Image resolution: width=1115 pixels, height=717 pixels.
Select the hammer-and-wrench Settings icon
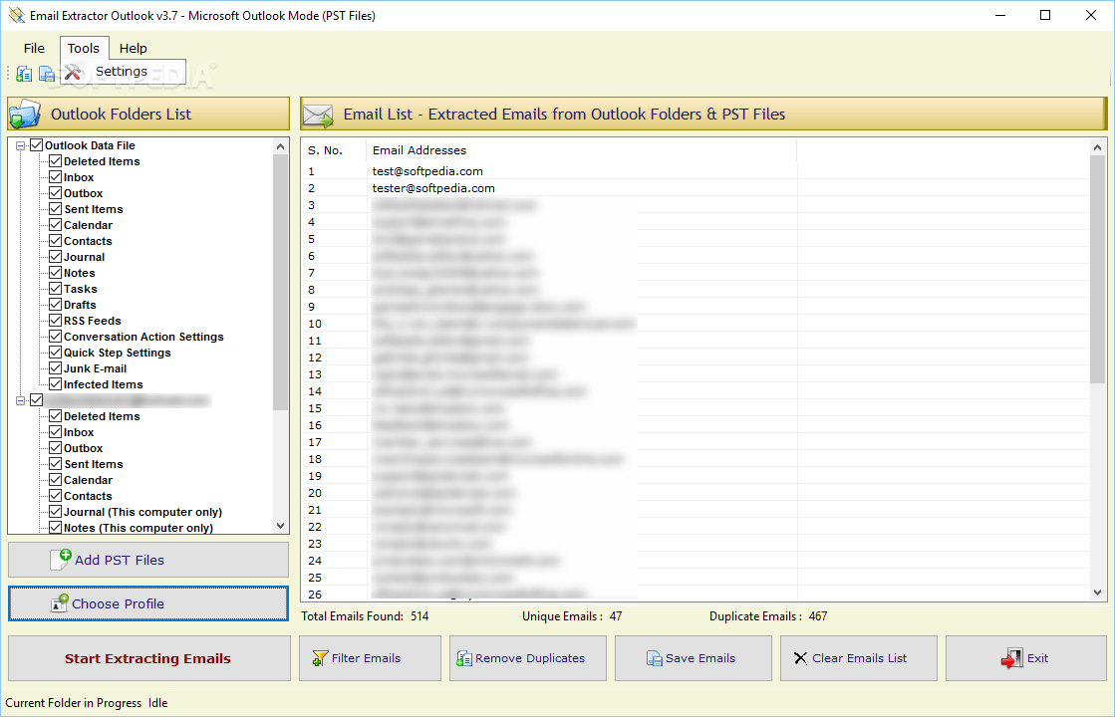coord(74,72)
